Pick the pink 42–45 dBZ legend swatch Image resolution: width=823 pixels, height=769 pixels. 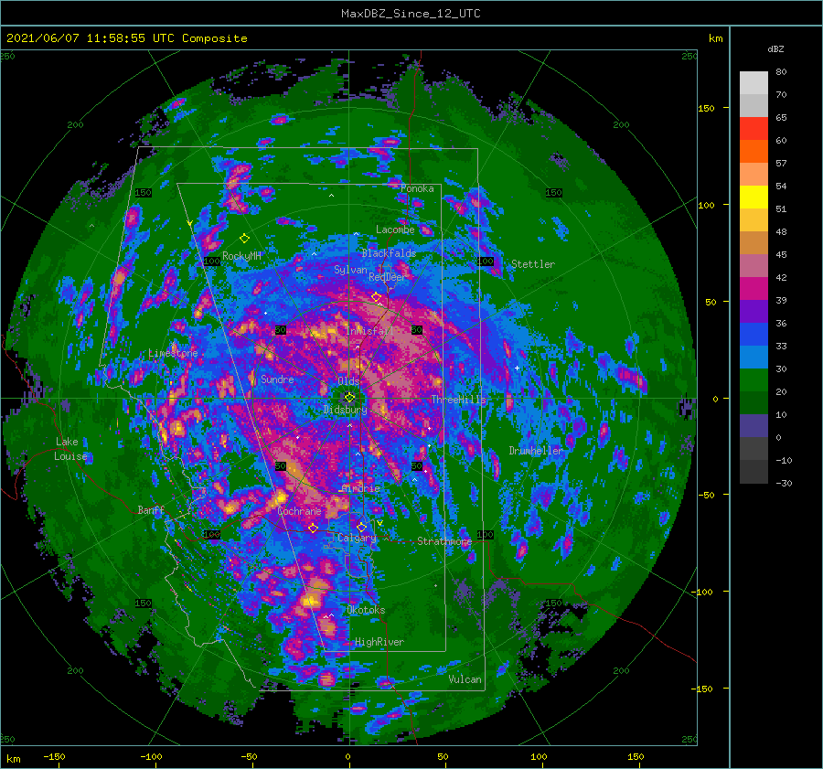pos(754,266)
